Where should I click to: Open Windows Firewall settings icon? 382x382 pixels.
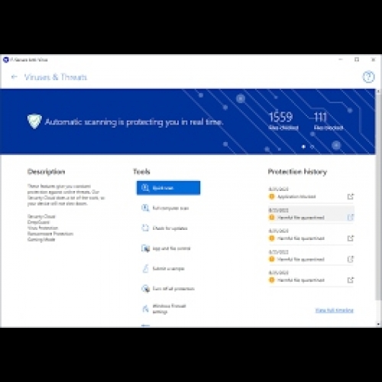[145, 309]
